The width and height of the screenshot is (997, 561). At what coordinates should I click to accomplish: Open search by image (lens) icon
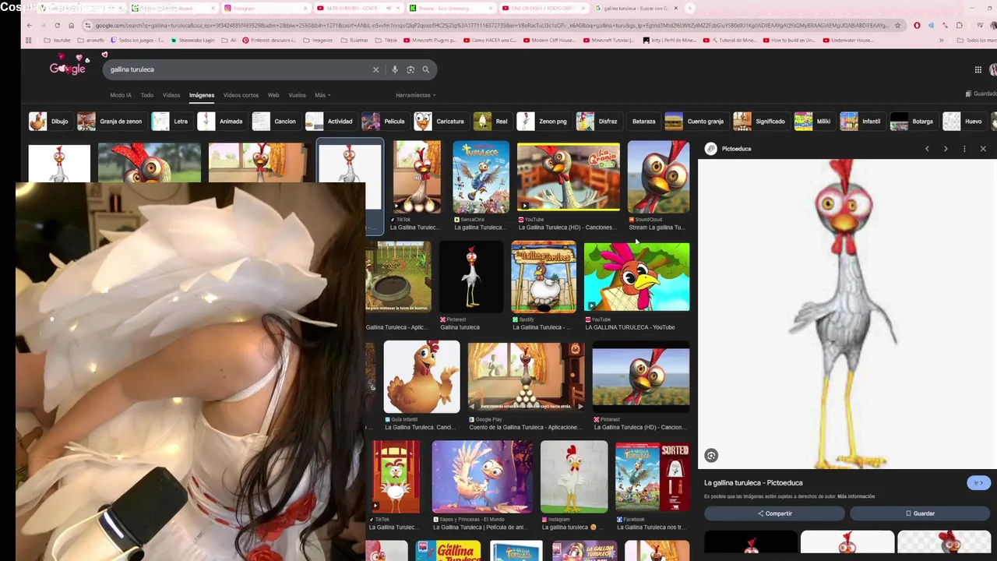click(410, 69)
